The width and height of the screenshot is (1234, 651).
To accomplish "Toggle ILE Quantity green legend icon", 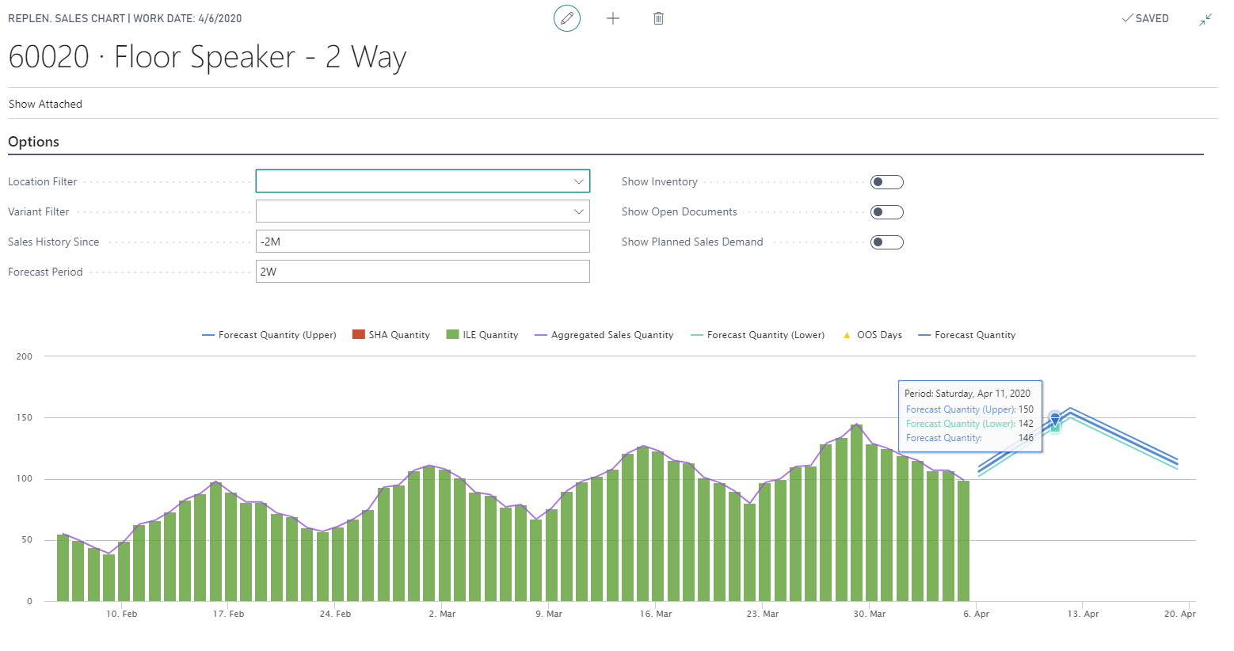I will [x=453, y=335].
